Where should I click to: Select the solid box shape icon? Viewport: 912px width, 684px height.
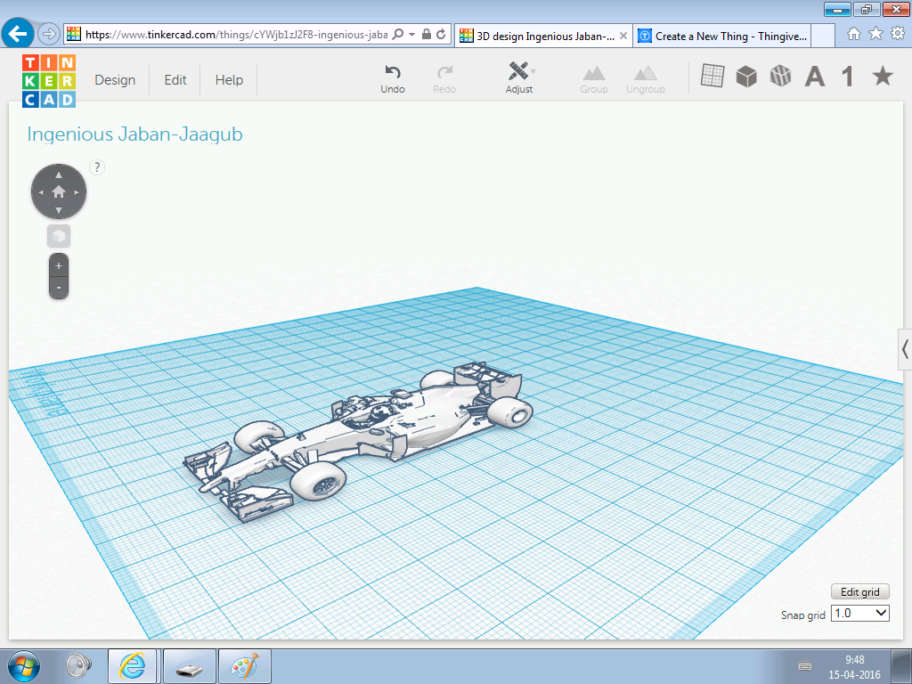746,77
